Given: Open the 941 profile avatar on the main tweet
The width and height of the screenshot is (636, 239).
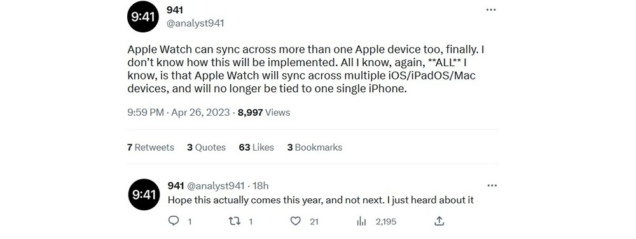Looking at the screenshot, I should (x=142, y=17).
